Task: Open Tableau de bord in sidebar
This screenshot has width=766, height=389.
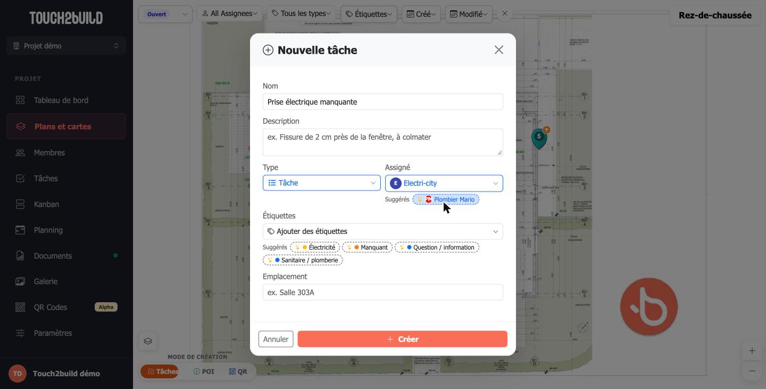Action: point(66,100)
